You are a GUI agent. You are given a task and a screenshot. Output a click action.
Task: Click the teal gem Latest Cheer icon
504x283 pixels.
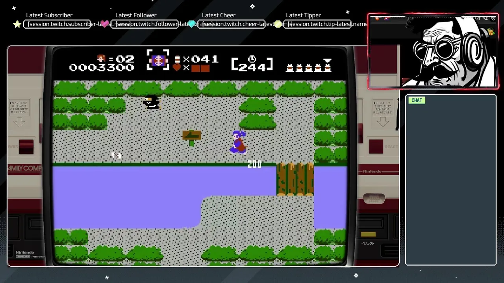coord(192,24)
